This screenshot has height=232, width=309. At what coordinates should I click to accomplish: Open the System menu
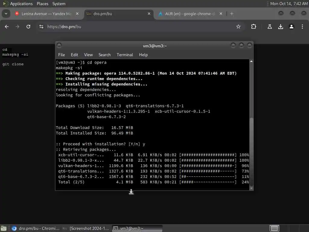point(59,4)
